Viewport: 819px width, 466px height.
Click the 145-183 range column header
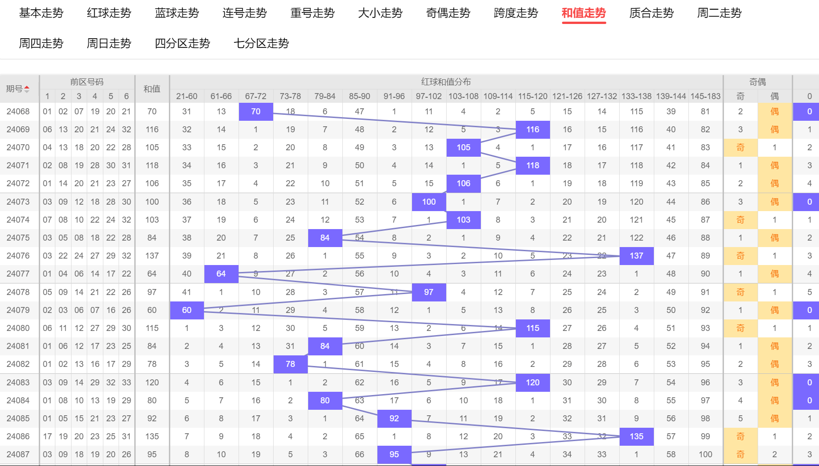tap(705, 96)
